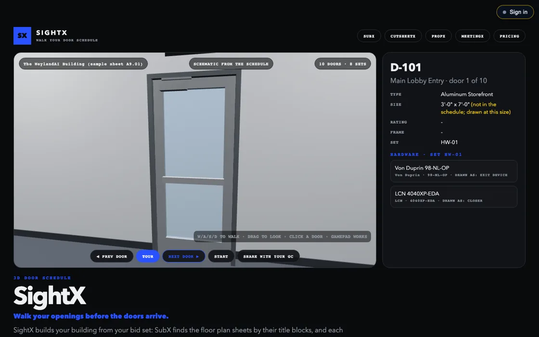
Task: Open the SubX nav item
Action: click(369, 36)
